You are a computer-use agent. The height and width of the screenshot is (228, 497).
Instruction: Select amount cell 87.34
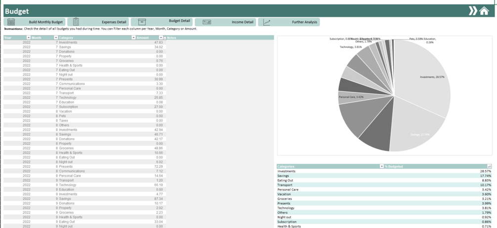(x=151, y=198)
